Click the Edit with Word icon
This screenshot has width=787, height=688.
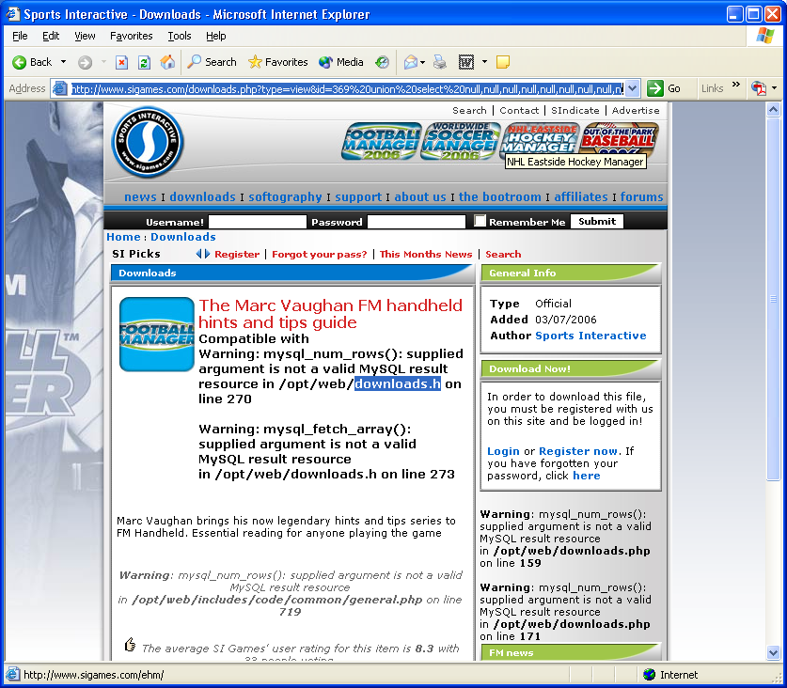click(x=466, y=62)
